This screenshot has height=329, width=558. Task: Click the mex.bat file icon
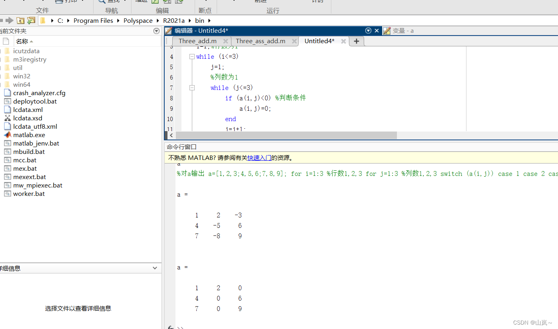tap(7, 168)
